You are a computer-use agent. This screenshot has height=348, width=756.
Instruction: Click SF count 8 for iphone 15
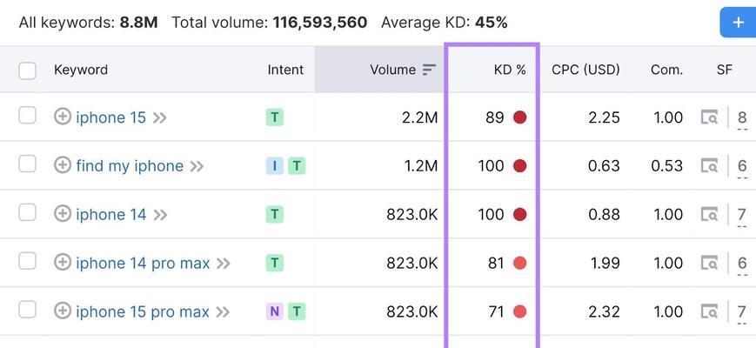[x=742, y=117]
